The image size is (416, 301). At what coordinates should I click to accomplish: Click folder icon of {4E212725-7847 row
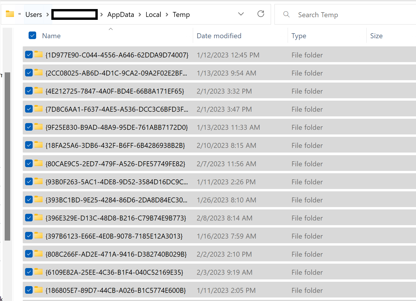(39, 90)
